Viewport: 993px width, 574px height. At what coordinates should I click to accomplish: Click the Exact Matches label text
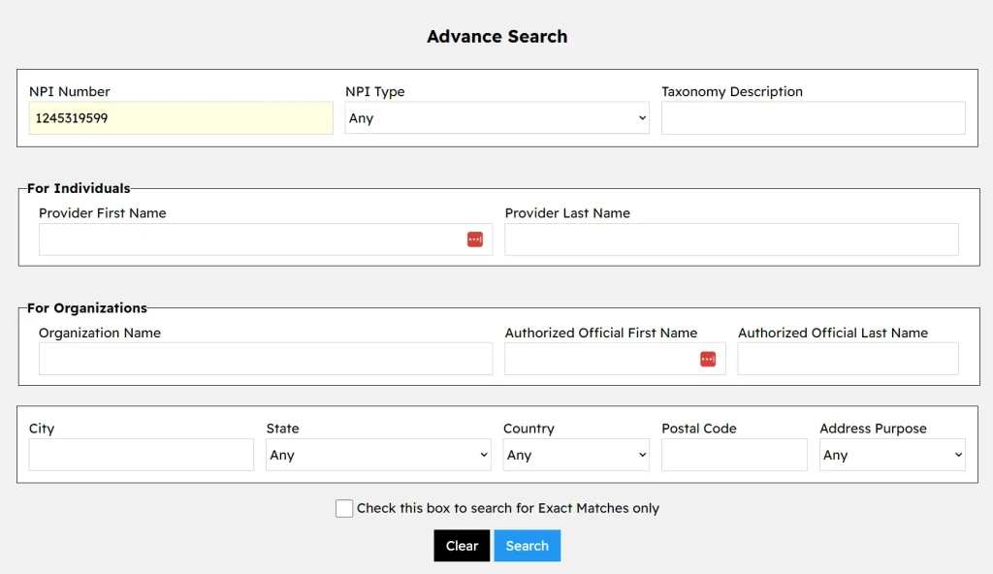click(x=508, y=507)
